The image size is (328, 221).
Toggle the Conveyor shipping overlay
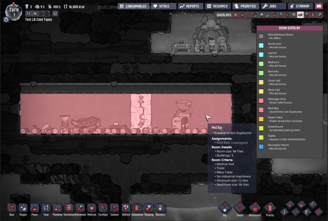[x=319, y=15]
